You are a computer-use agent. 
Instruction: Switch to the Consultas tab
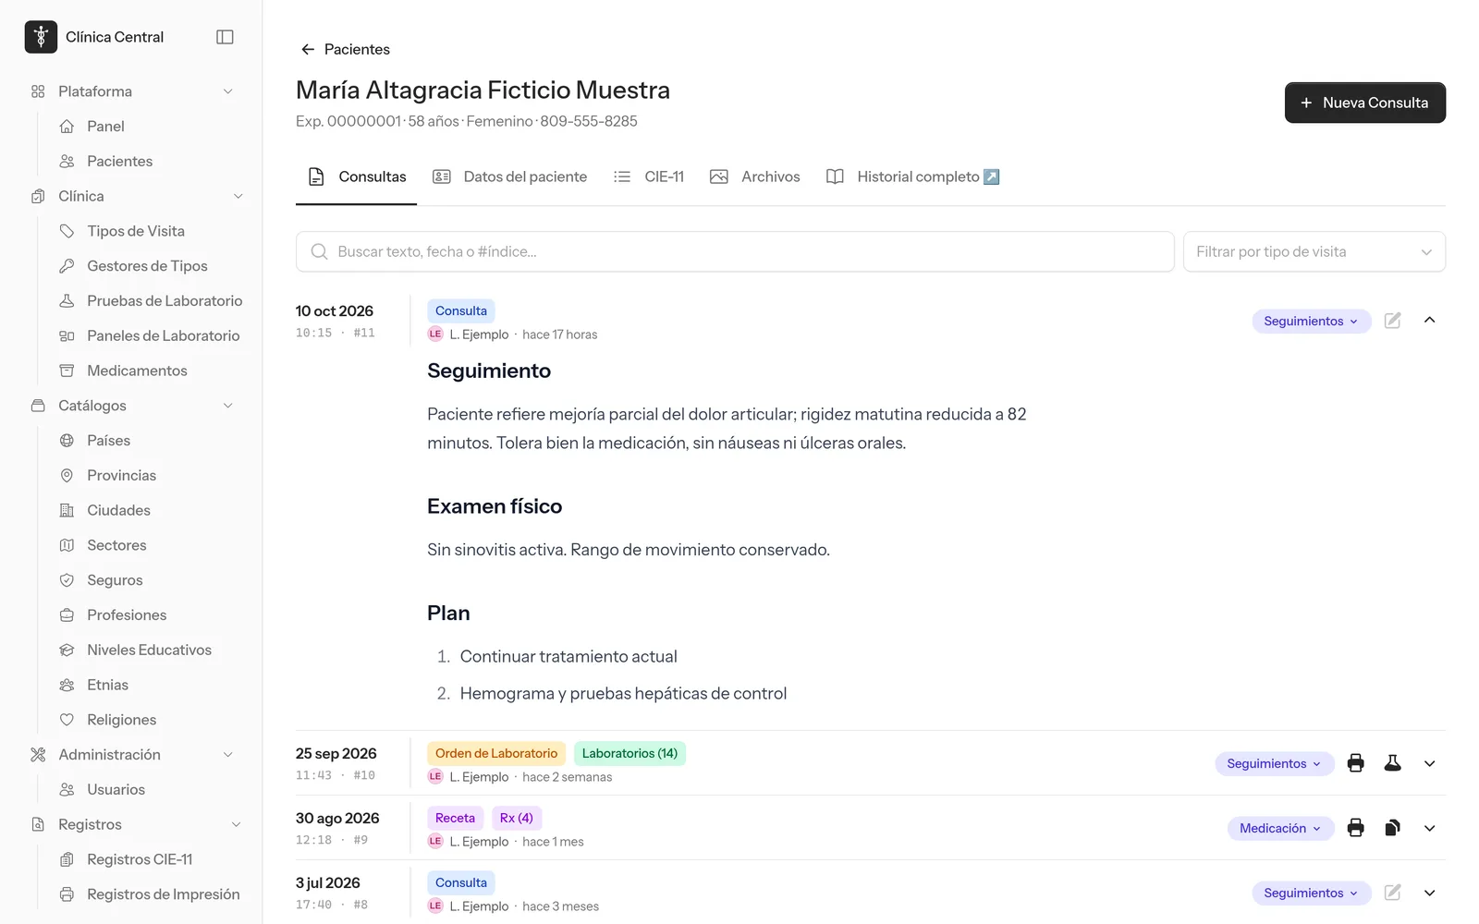click(x=357, y=176)
